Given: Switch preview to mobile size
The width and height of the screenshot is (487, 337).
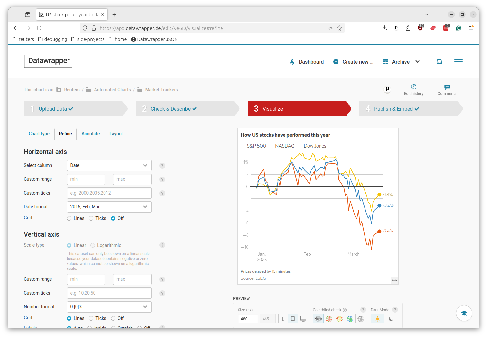Looking at the screenshot, I should tap(283, 319).
